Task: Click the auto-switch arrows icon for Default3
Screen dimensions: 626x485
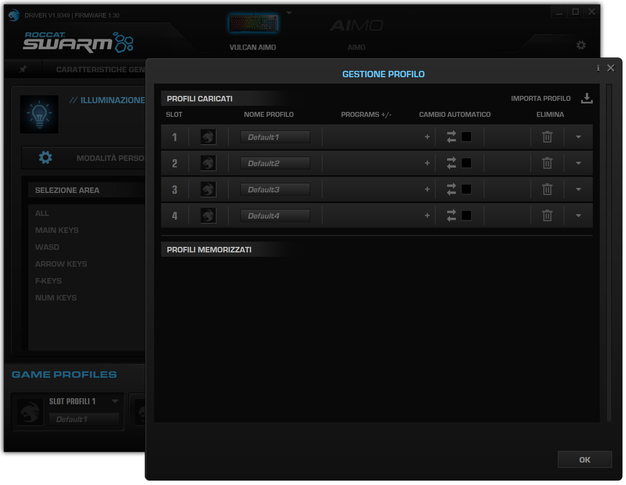Action: [452, 189]
